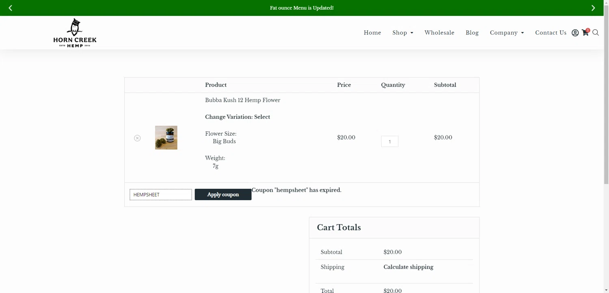Screen dimensions: 609x293
Task: Open Bubba Kush 12 Hemp Flower link
Action: (x=242, y=100)
